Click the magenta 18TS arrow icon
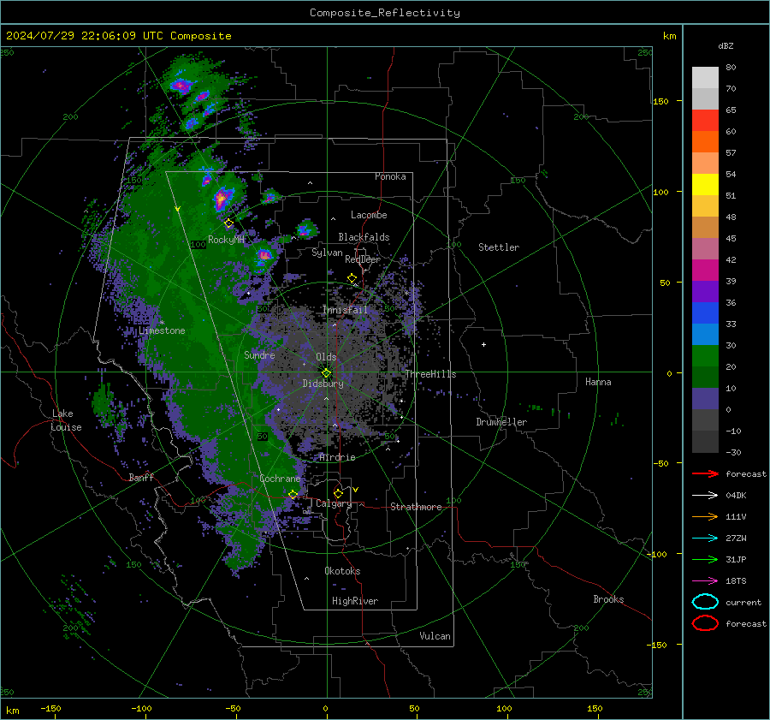This screenshot has height=720, width=770. 705,581
